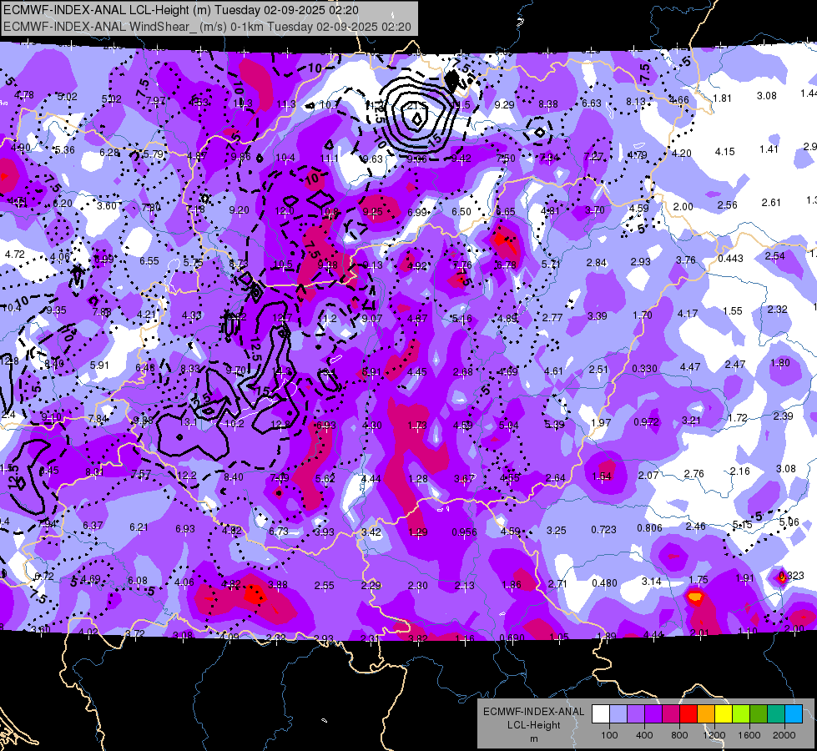Click the 'm' unit label in the legend
This screenshot has height=751, width=817.
533,739
